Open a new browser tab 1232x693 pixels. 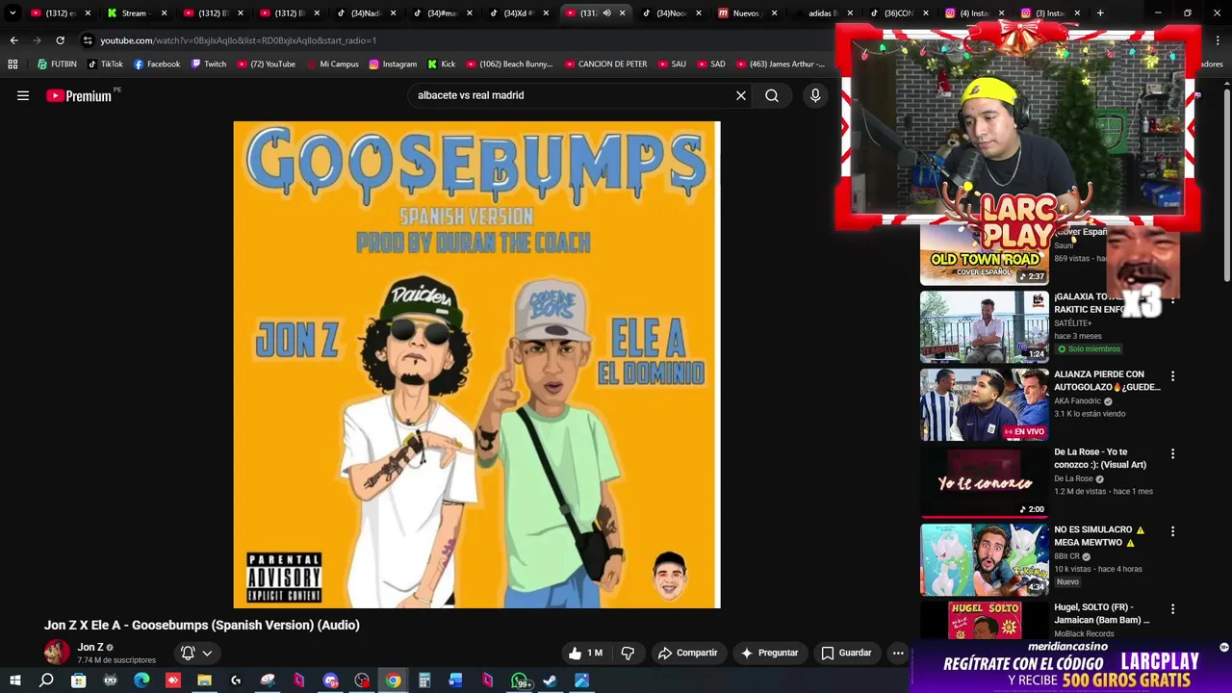tap(1100, 13)
